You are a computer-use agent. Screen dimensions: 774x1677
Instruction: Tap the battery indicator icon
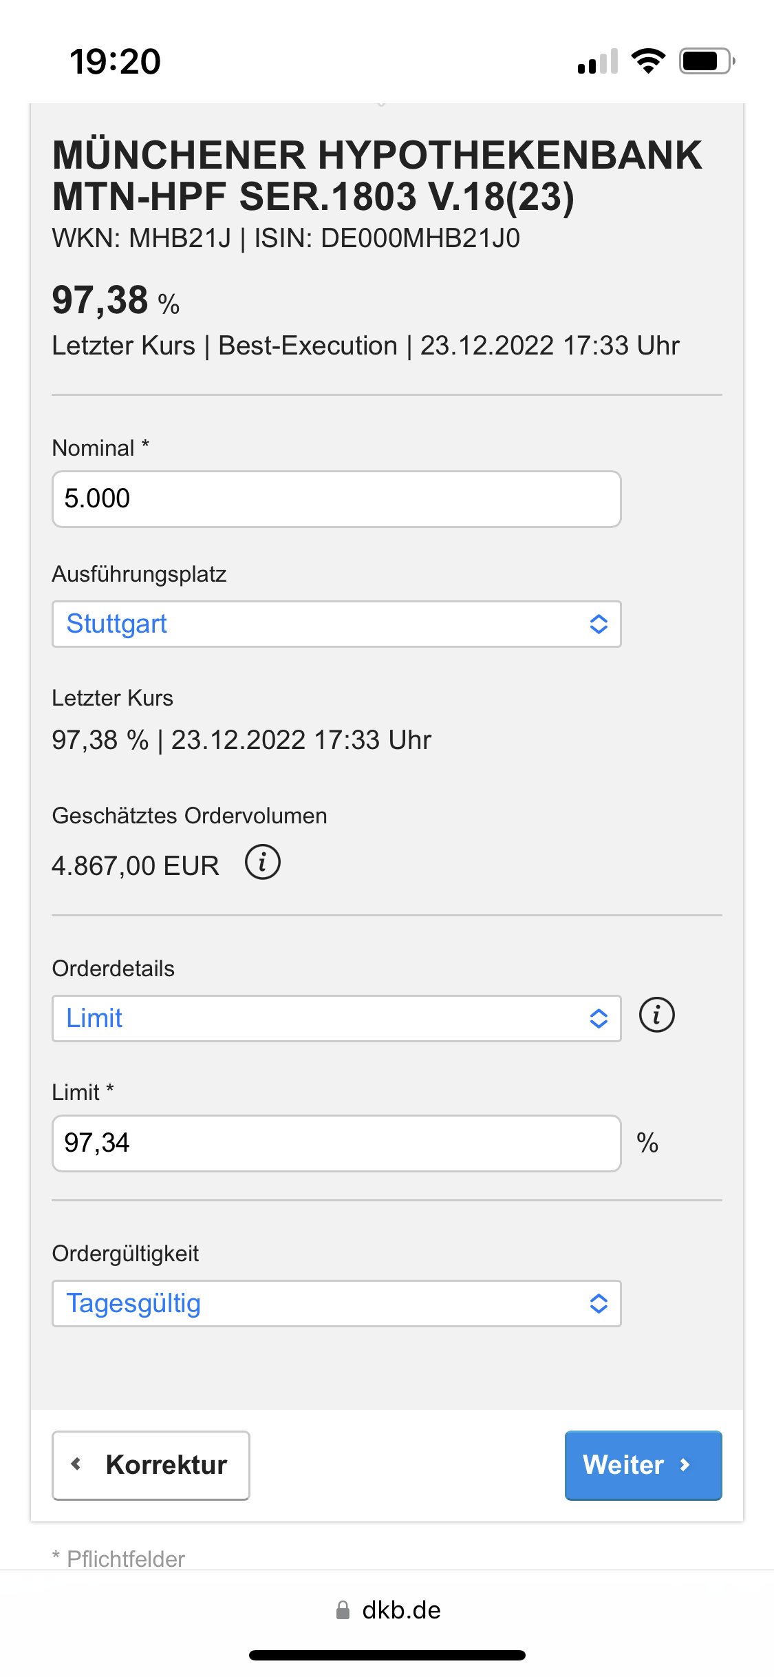click(x=707, y=61)
